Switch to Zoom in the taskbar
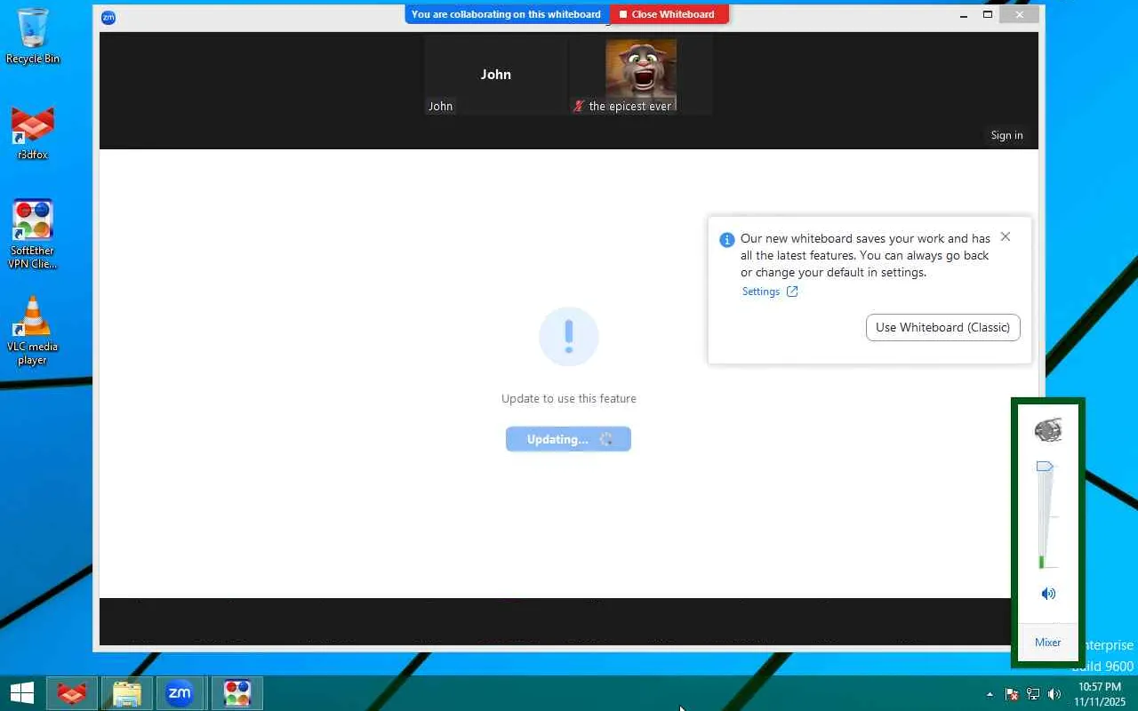This screenshot has height=711, width=1138. pyautogui.click(x=180, y=693)
